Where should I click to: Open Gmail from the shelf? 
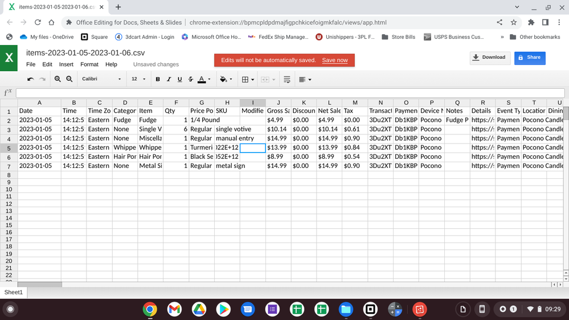[174, 310]
